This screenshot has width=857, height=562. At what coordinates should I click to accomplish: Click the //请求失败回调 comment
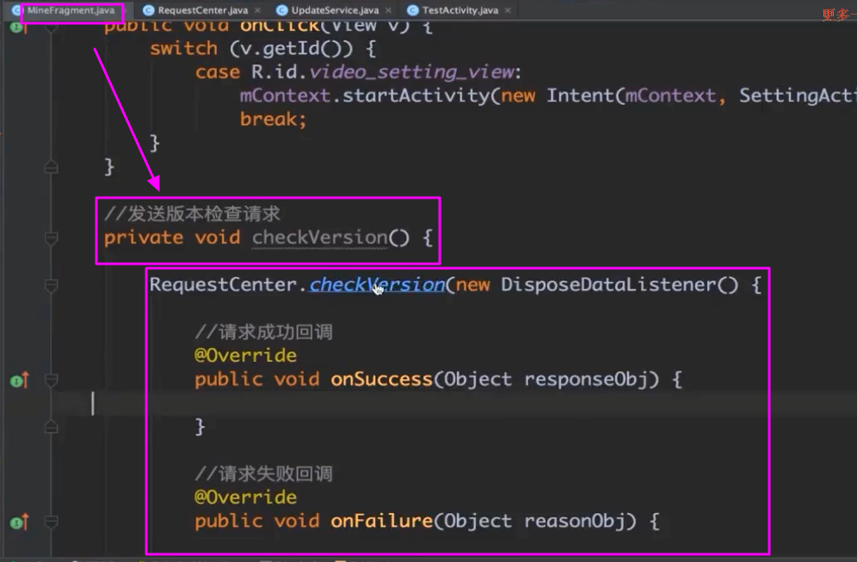(263, 473)
